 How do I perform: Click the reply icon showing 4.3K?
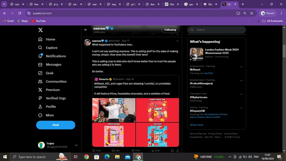[94, 150]
